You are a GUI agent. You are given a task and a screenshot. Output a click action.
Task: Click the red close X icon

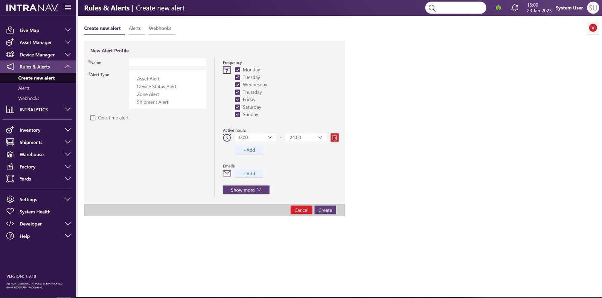(x=593, y=28)
